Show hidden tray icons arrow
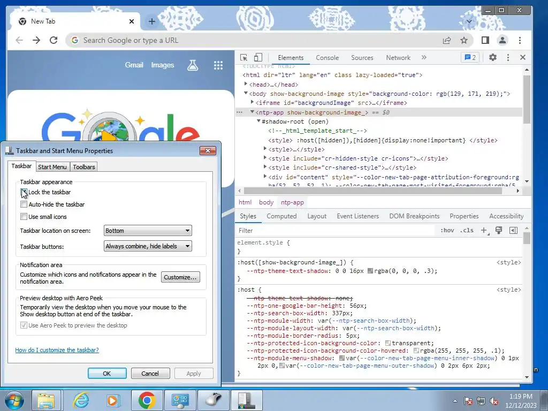The width and height of the screenshot is (548, 411). pyautogui.click(x=455, y=401)
